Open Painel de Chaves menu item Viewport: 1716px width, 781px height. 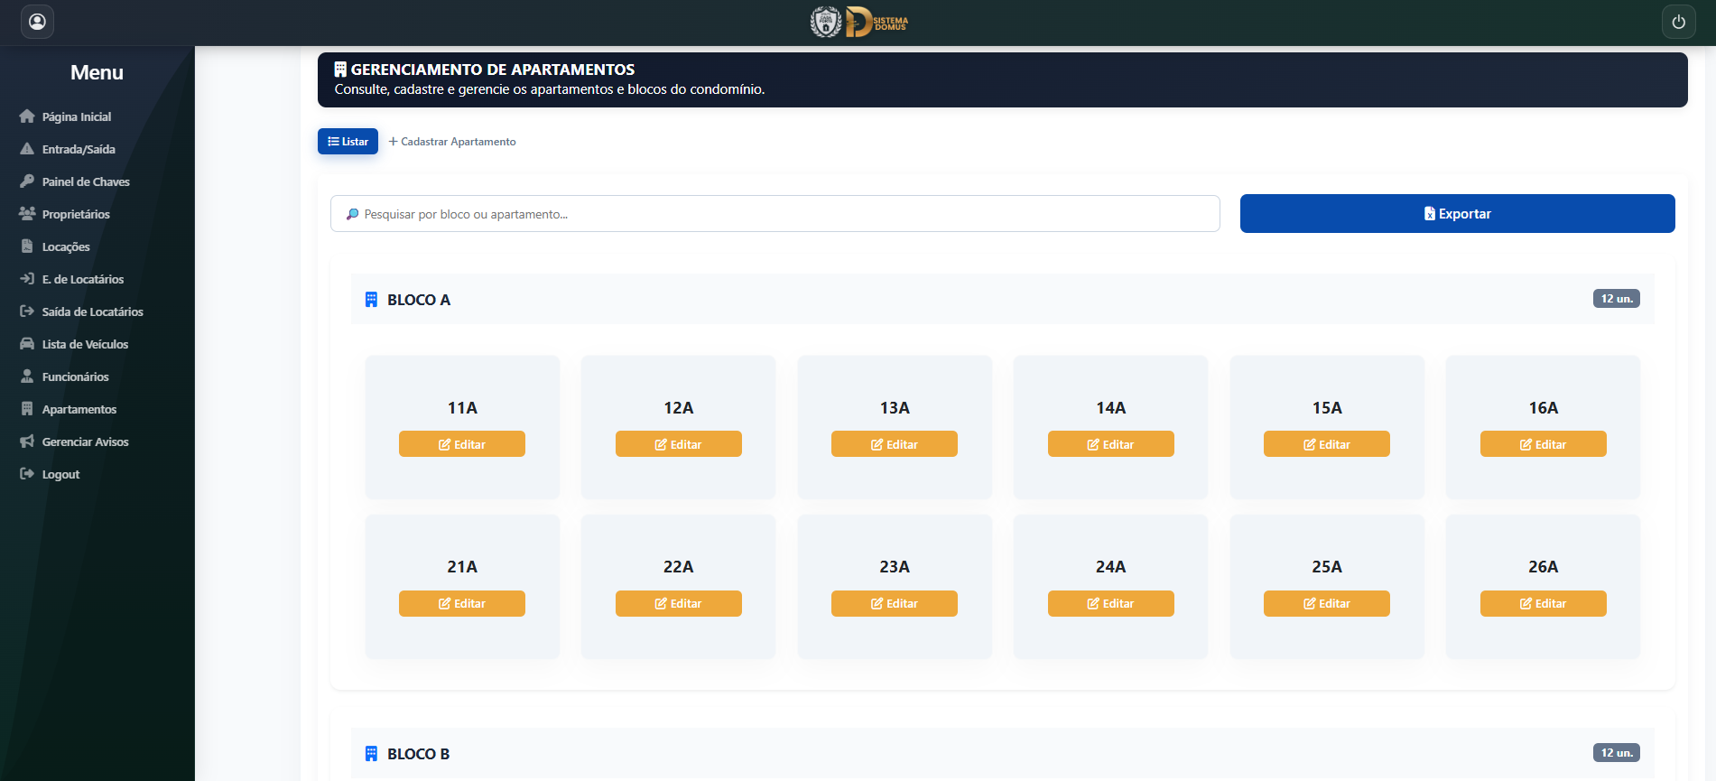(86, 181)
